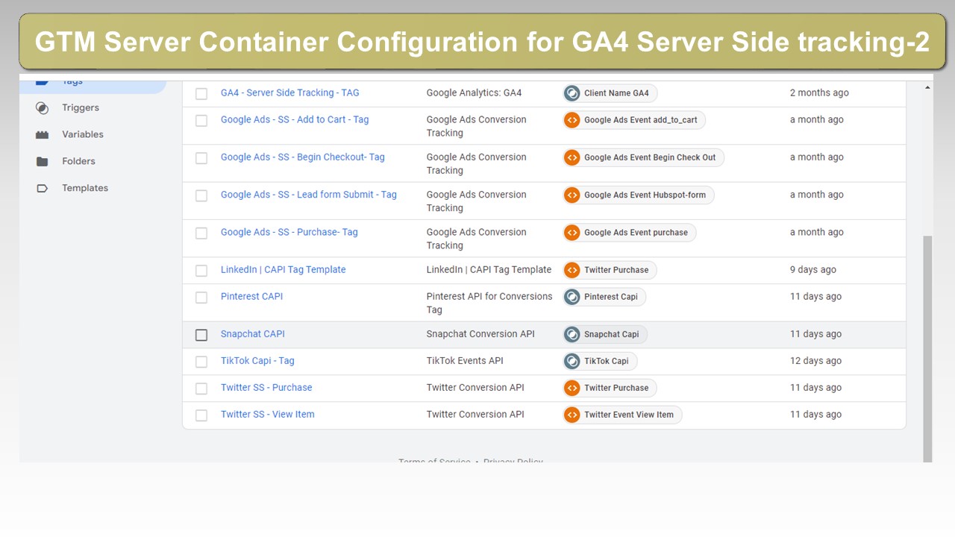Open the GA4 - Server Side Tracking - TAG link
955x537 pixels.
(290, 92)
